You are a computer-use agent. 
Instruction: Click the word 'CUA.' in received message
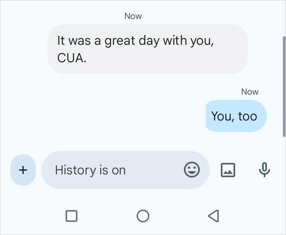72,58
